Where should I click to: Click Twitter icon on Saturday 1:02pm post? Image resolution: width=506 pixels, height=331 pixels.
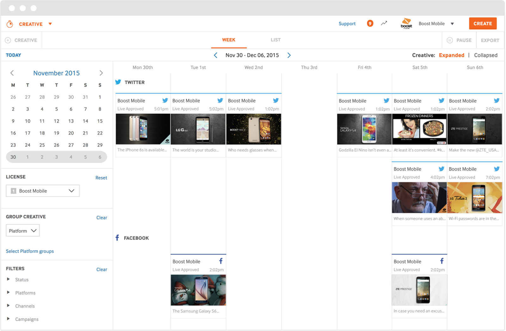click(x=441, y=101)
